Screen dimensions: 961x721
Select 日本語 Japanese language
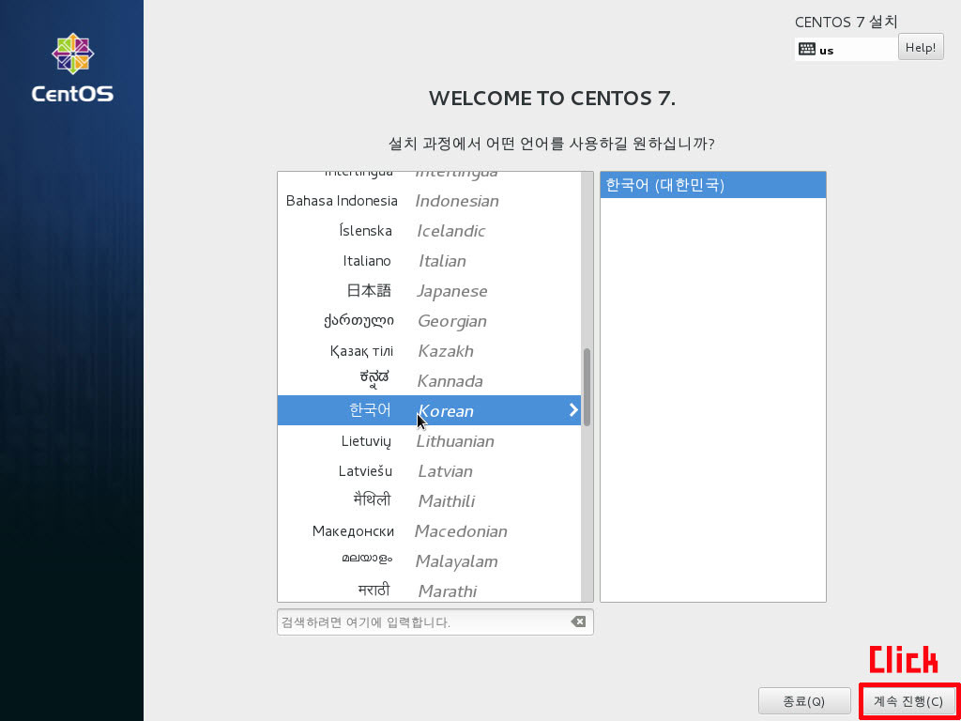tap(429, 291)
